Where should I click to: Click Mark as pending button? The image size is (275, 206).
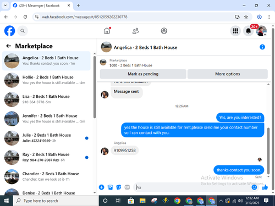(x=143, y=74)
